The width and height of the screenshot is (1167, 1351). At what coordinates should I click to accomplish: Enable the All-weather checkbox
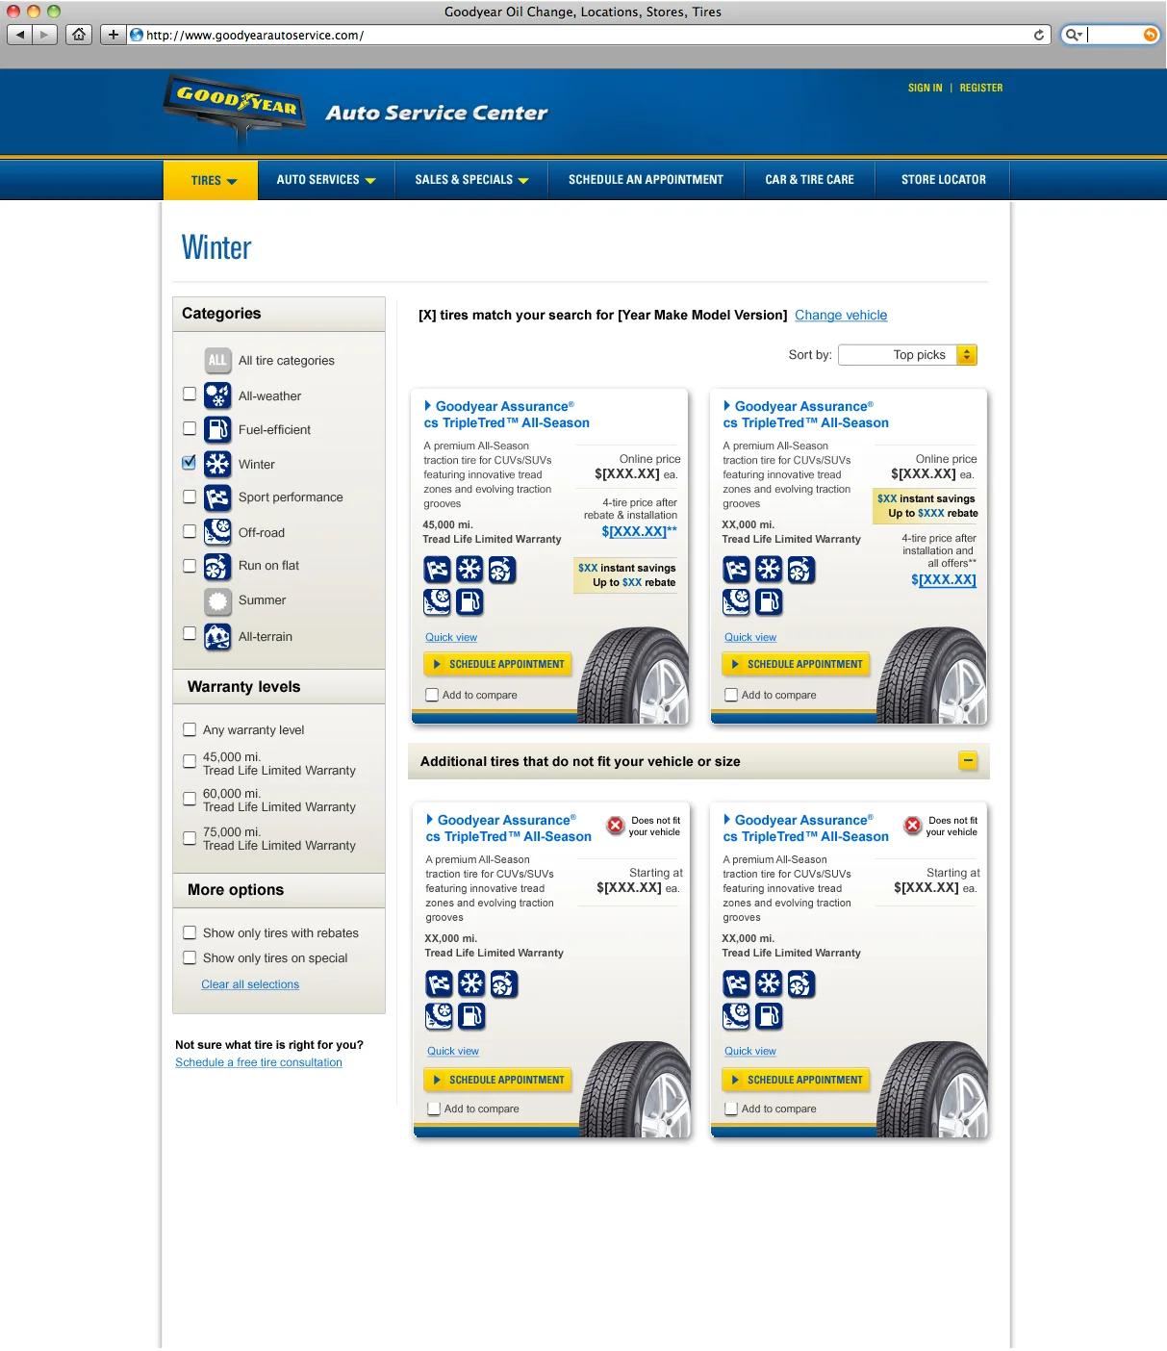pos(190,394)
